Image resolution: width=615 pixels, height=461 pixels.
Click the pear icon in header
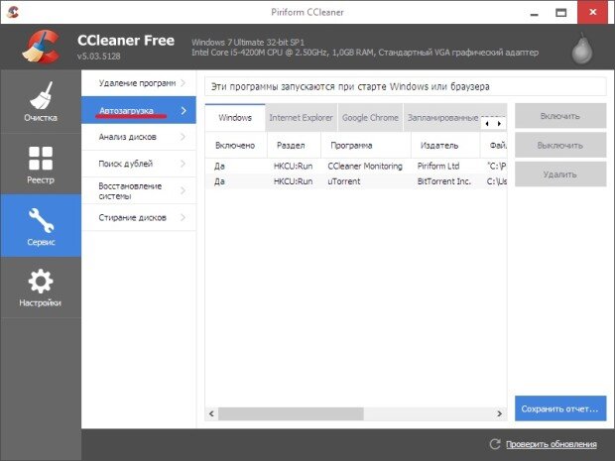pos(581,49)
